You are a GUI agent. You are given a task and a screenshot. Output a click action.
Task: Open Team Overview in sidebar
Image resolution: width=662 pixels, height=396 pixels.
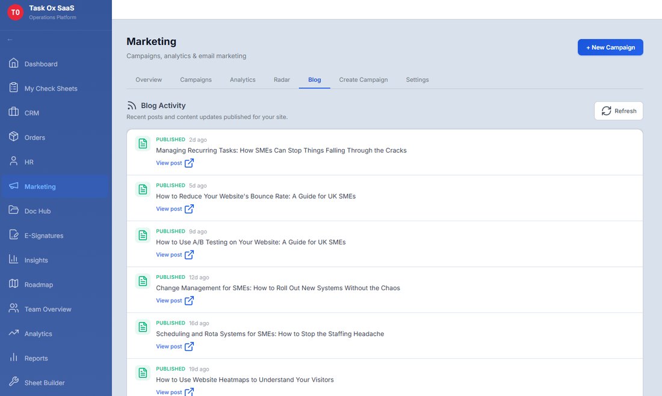pyautogui.click(x=56, y=309)
